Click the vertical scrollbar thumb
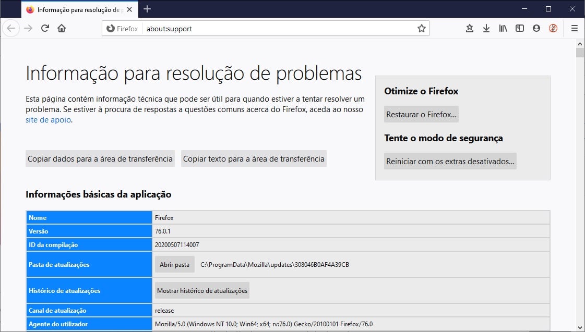The width and height of the screenshot is (585, 332). [580, 53]
